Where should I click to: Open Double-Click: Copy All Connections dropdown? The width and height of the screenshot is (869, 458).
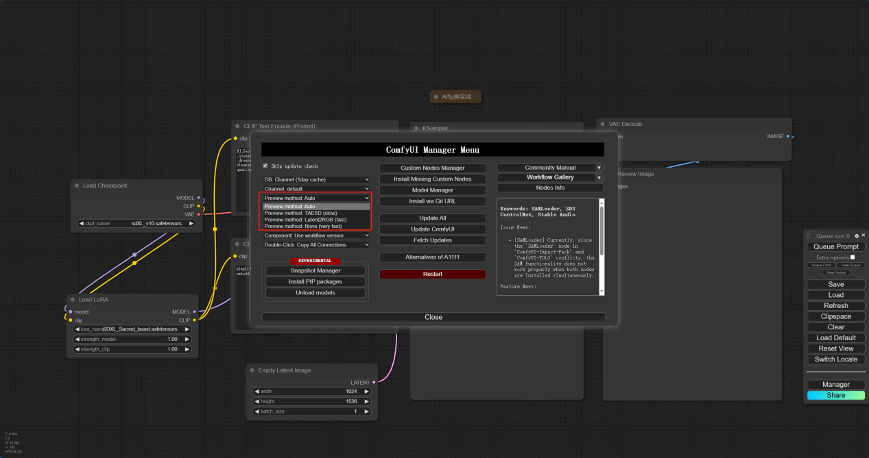[x=316, y=244]
